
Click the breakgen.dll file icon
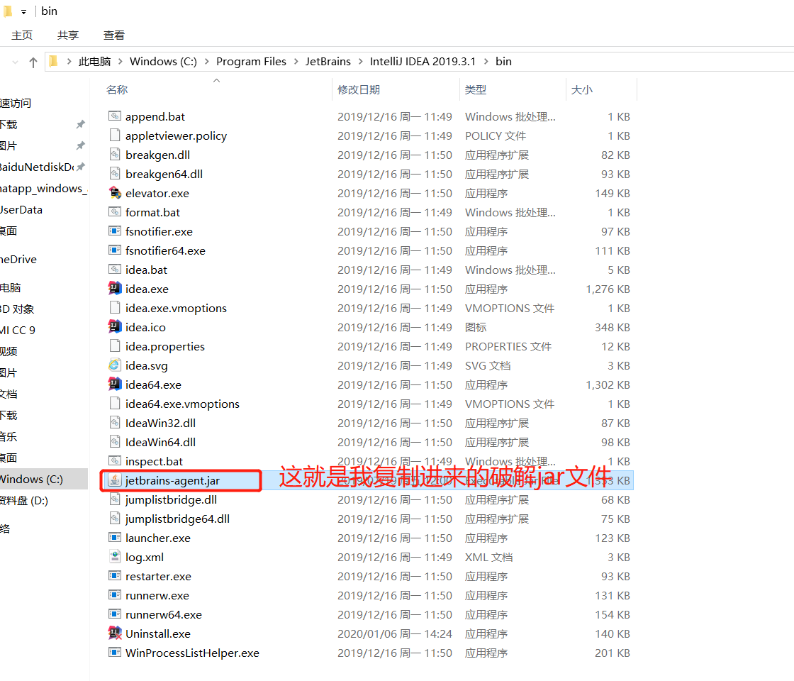[115, 155]
